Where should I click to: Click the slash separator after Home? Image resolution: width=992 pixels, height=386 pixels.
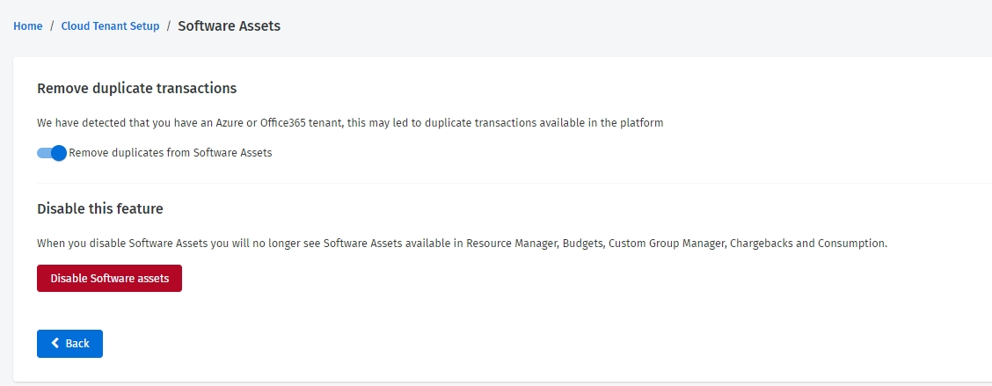point(52,26)
